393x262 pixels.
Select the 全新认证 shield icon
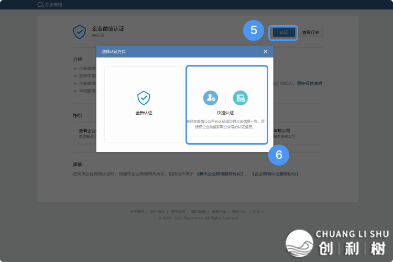(144, 98)
